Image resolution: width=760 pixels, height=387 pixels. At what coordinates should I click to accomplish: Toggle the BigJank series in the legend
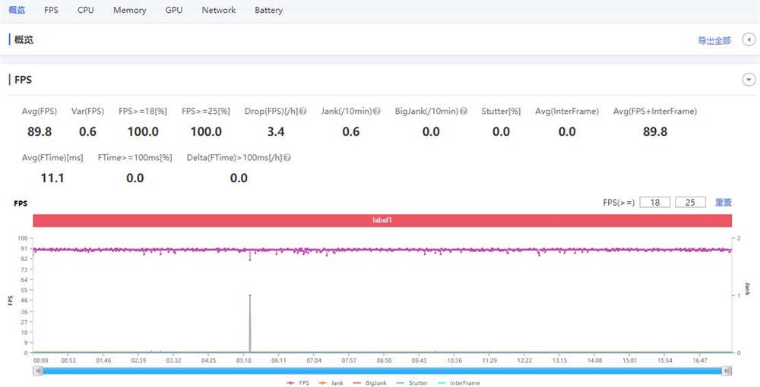[x=369, y=383]
